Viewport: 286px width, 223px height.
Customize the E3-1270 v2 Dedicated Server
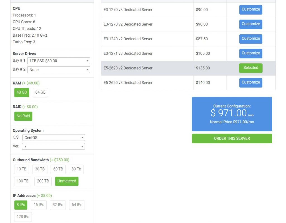click(x=251, y=24)
